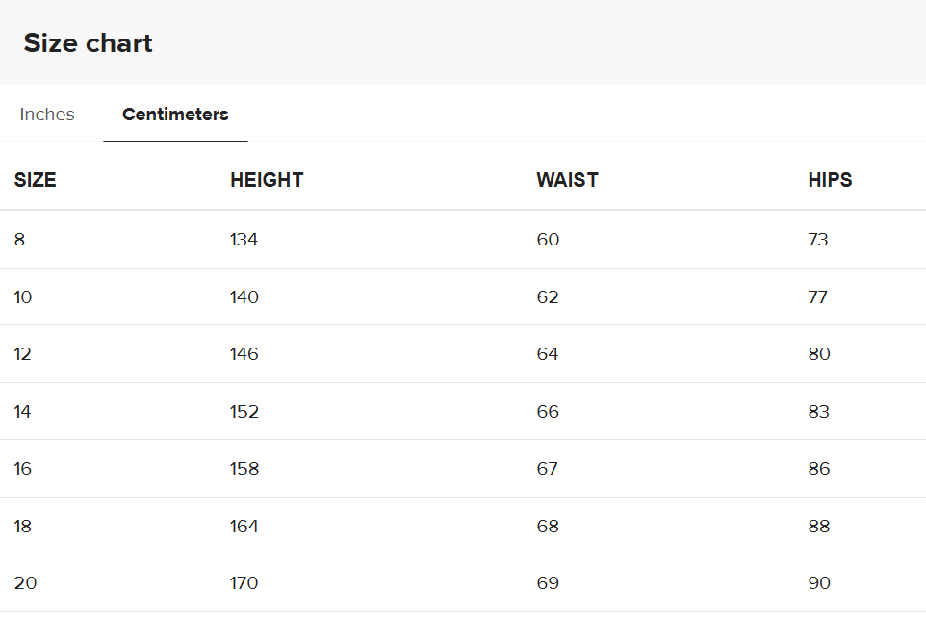Select the Centimeters tab
The image size is (926, 618).
[175, 115]
